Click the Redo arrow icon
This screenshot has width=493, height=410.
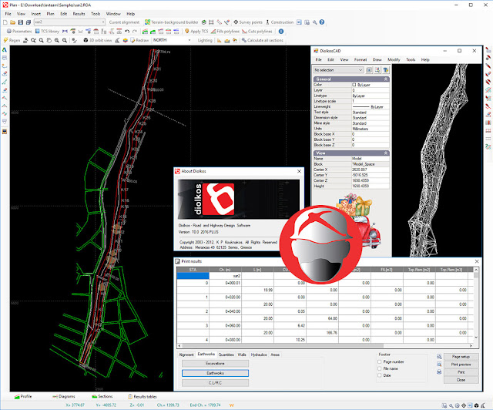pyautogui.click(x=135, y=32)
